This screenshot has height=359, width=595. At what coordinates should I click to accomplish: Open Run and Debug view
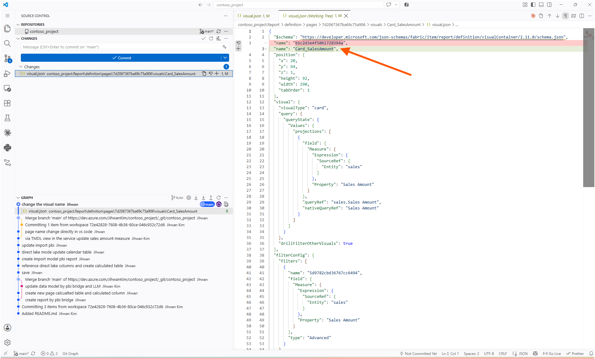point(7,74)
